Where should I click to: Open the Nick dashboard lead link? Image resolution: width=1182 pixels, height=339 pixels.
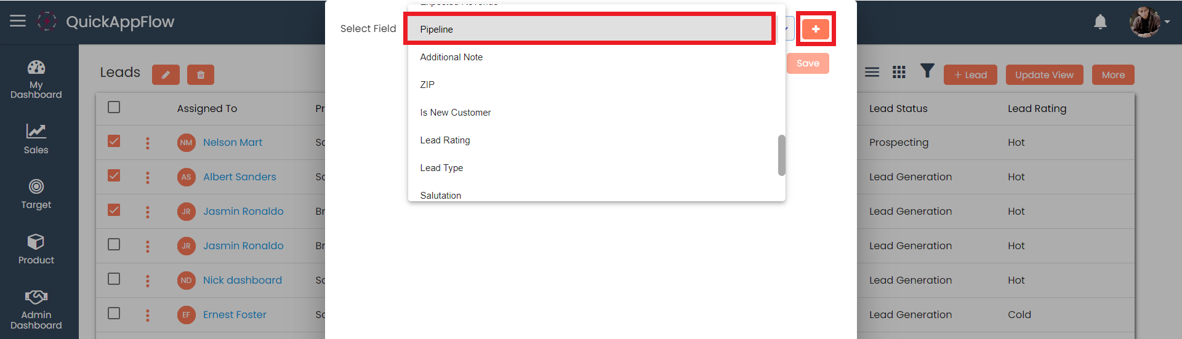point(242,280)
